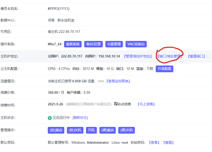Click the (硬)重启 button
This screenshot has width=212, height=152.
107,130
